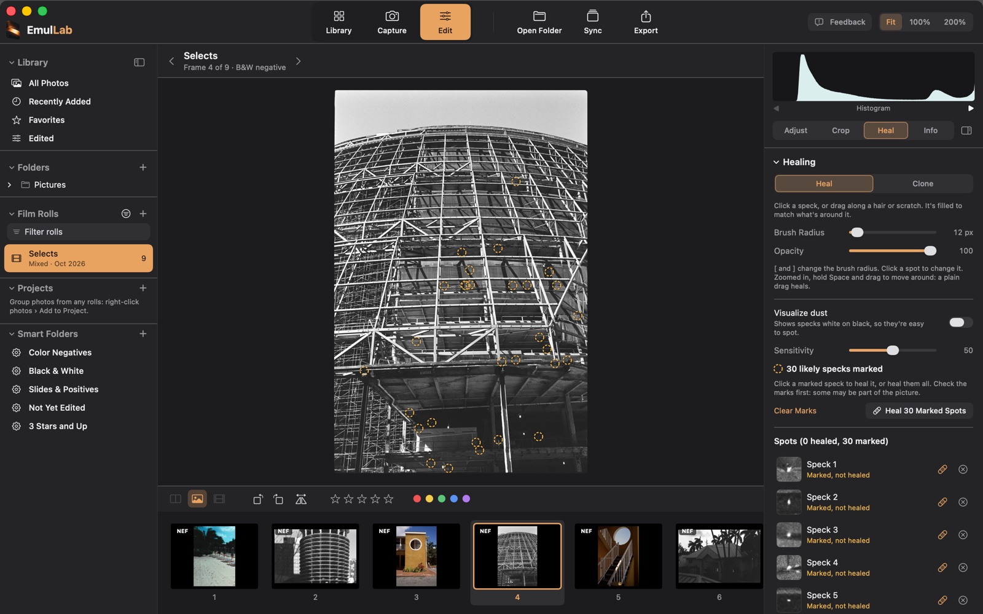Switch to the Crop tab

pyautogui.click(x=840, y=131)
